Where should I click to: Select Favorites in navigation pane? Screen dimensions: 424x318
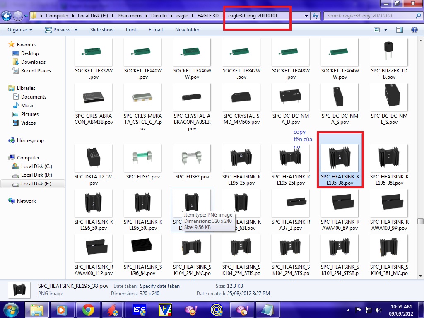(26, 45)
